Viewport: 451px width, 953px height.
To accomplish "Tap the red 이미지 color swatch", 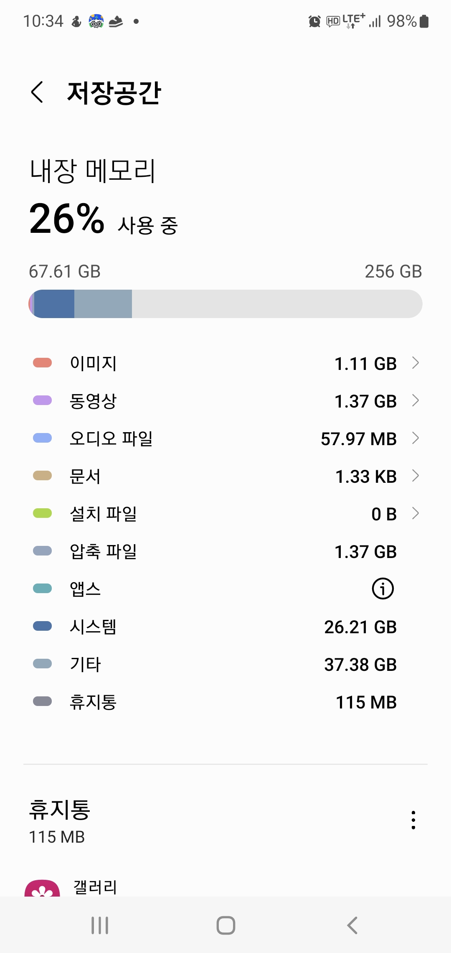I will click(42, 363).
